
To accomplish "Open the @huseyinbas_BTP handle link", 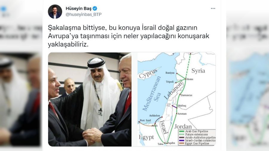I will [x=84, y=14].
